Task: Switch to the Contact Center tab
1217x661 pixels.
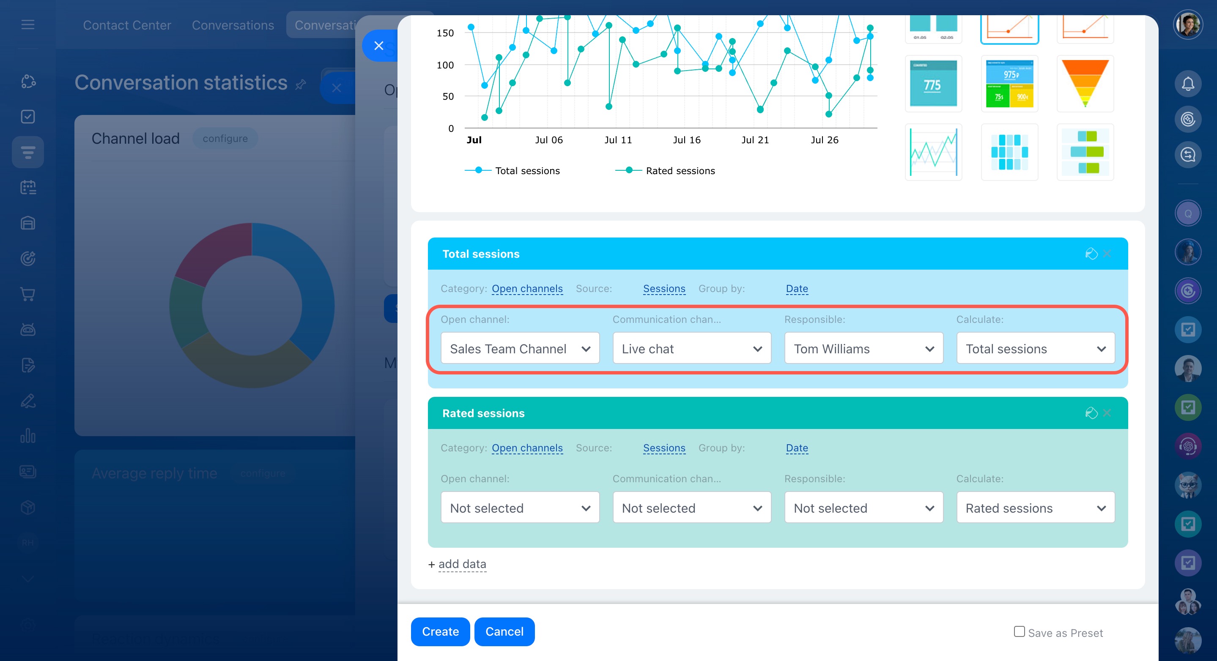Action: [x=126, y=25]
